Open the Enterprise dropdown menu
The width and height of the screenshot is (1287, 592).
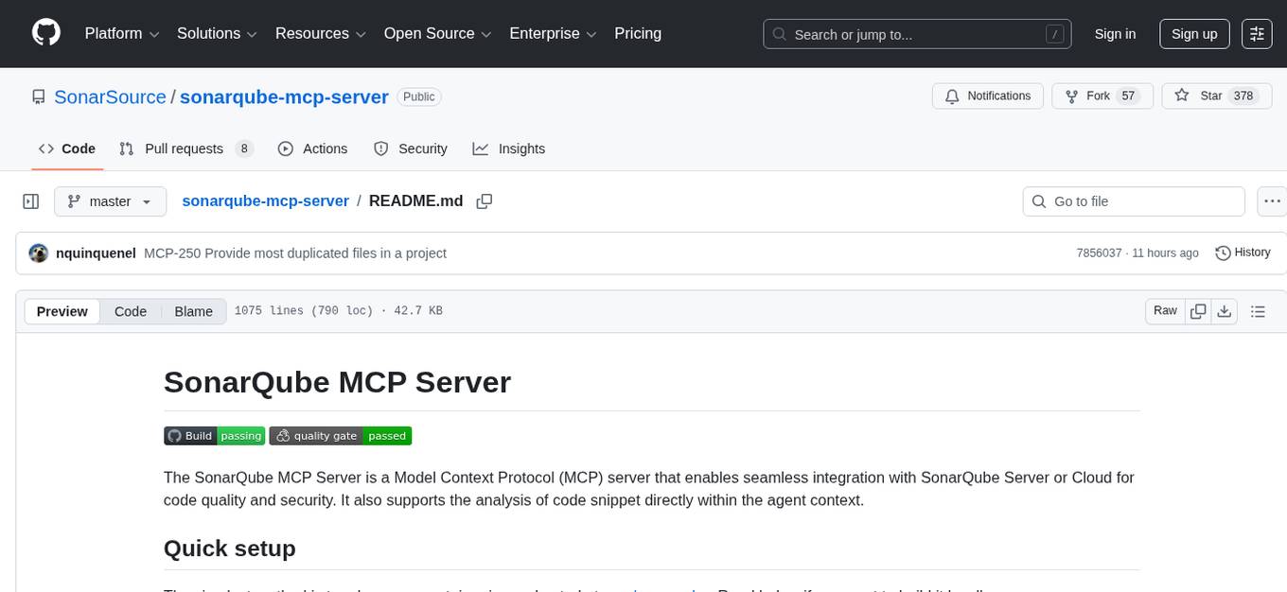pos(553,33)
